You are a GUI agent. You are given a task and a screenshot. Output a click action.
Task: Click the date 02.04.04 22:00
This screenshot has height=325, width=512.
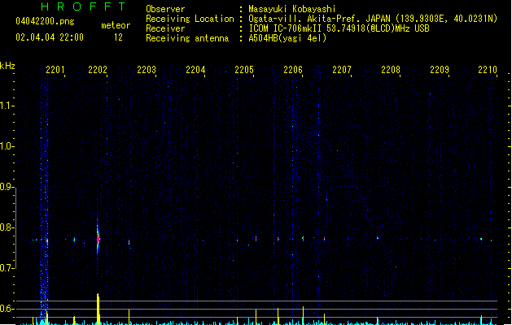pos(50,37)
